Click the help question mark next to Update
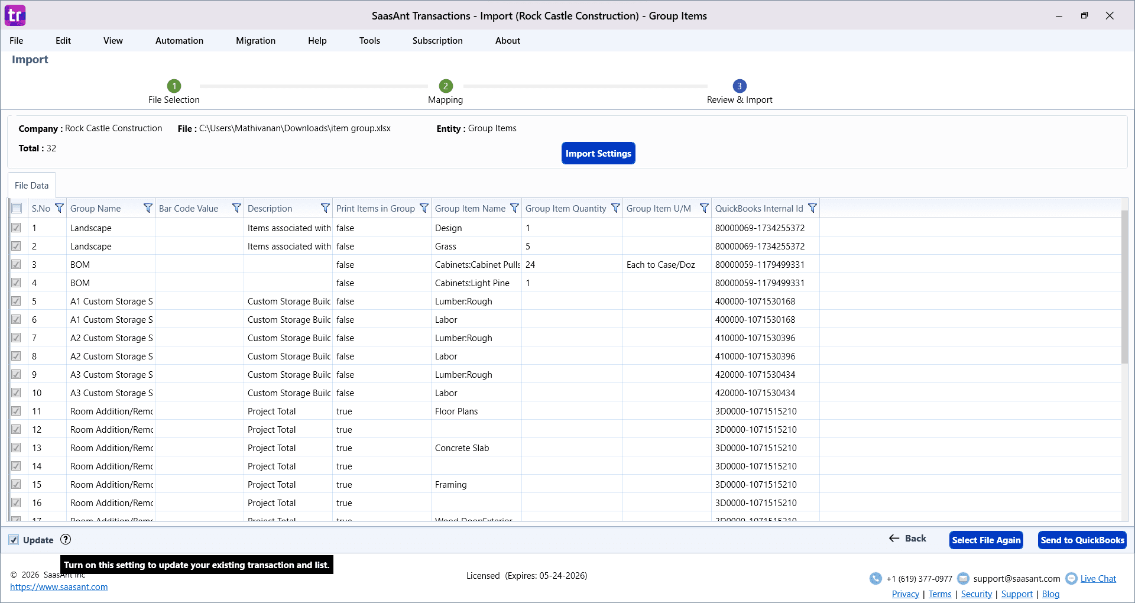The height and width of the screenshot is (603, 1135). tap(66, 539)
